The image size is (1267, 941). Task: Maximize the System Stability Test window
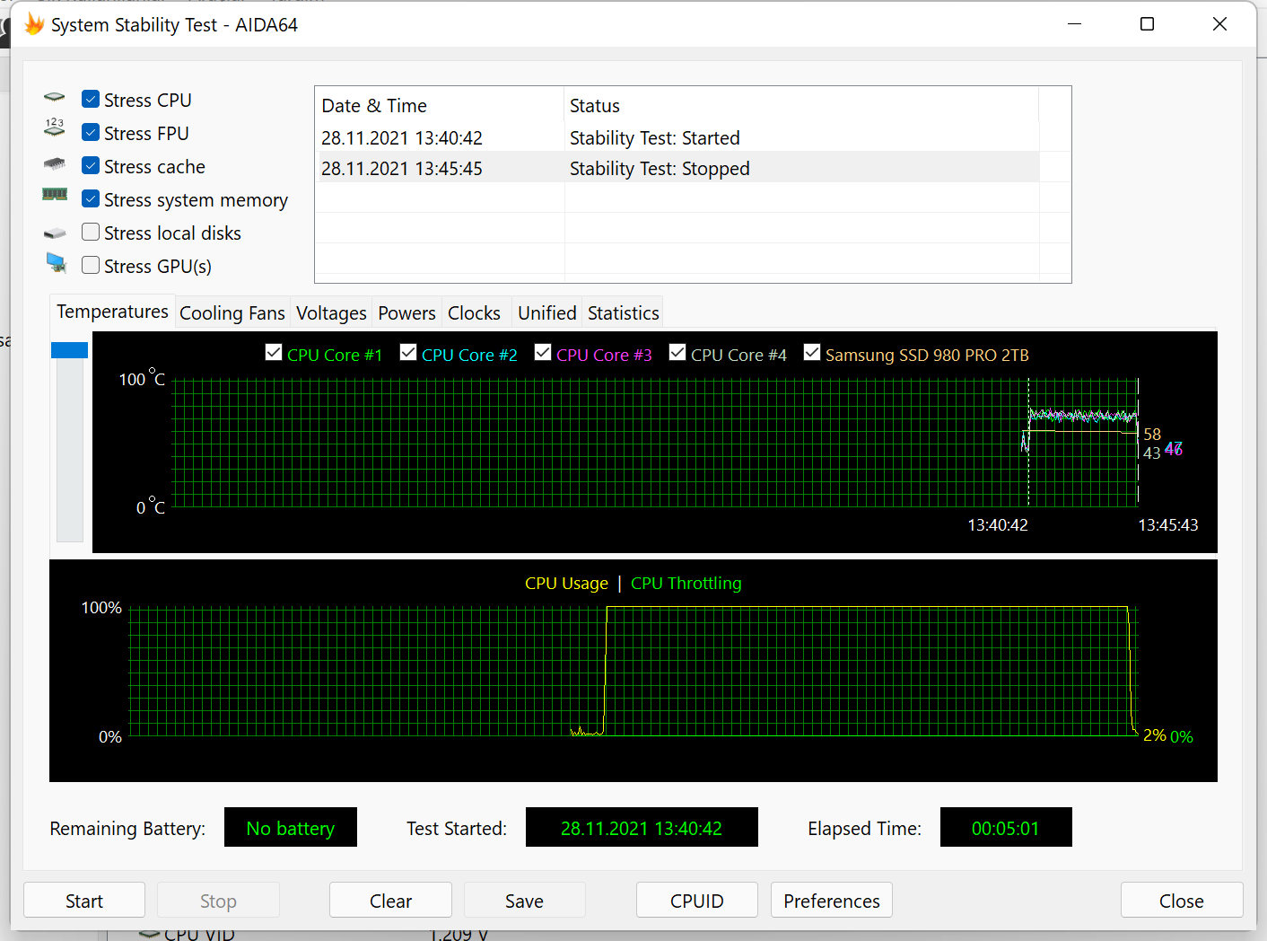[x=1147, y=24]
